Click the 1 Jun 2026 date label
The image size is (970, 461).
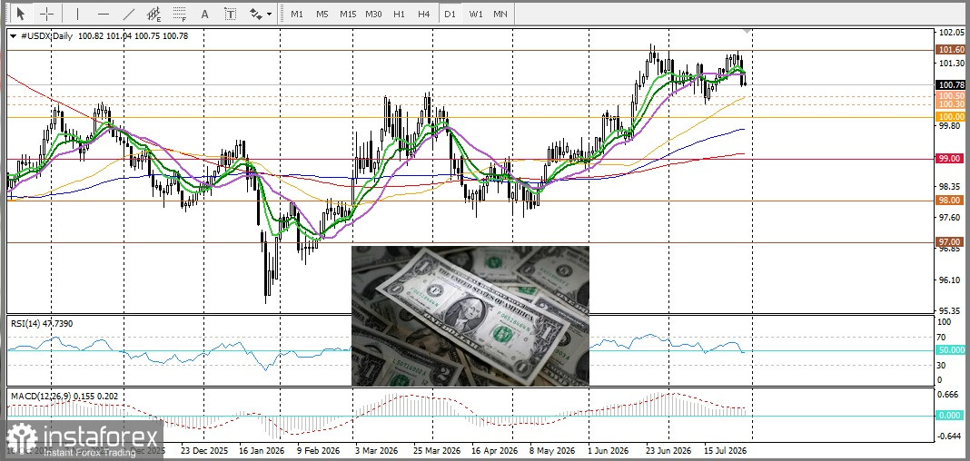609,450
